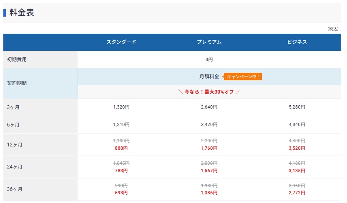Click the 料金表 section heading
Screen dimensions: 347x203
click(x=22, y=13)
